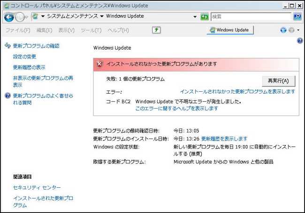305x213 pixels.
Task: Open 更新プログラムのよく寄せられる質問 link
Action: click(x=43, y=99)
